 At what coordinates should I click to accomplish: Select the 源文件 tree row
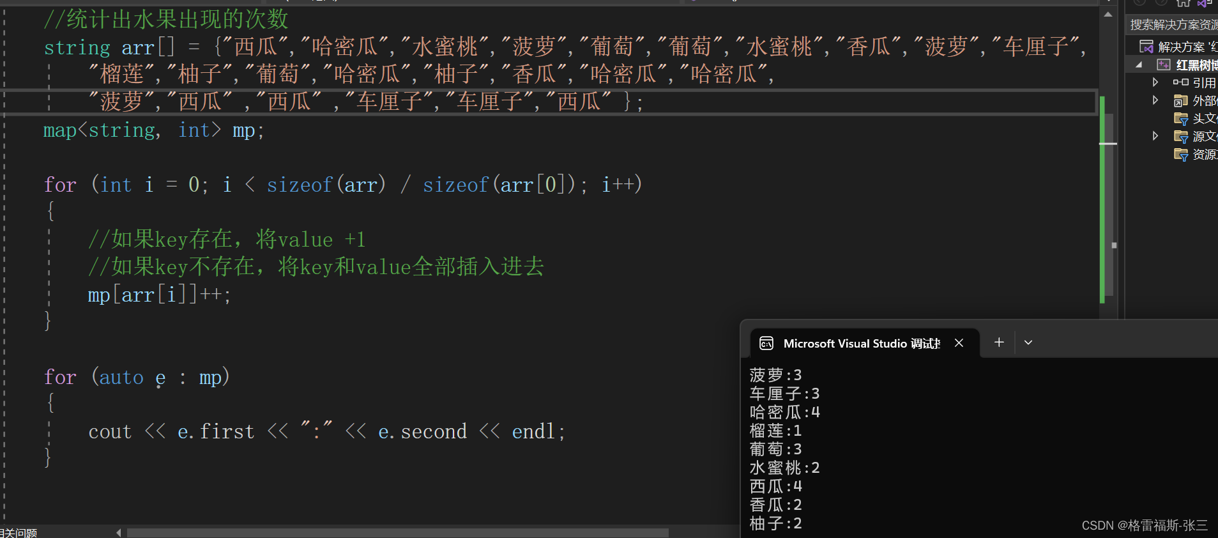1172,136
